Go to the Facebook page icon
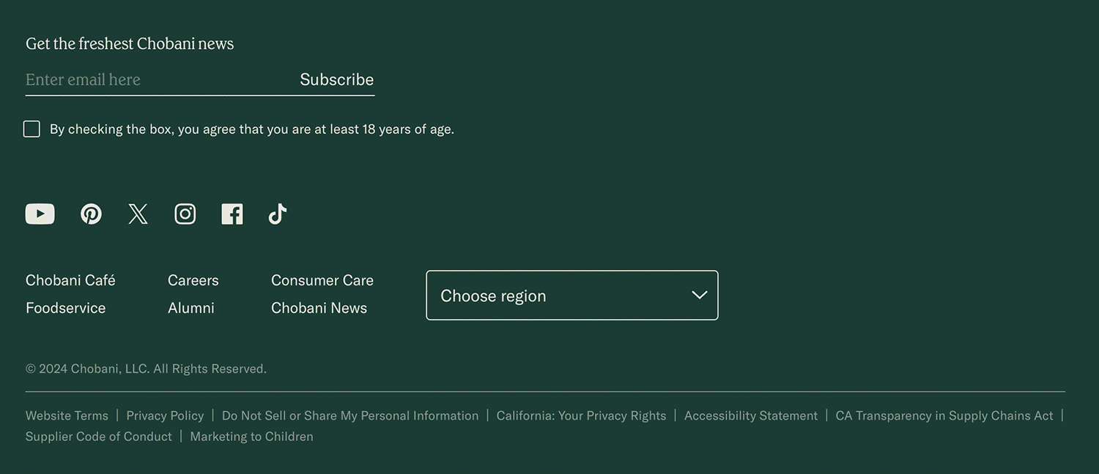 click(232, 214)
